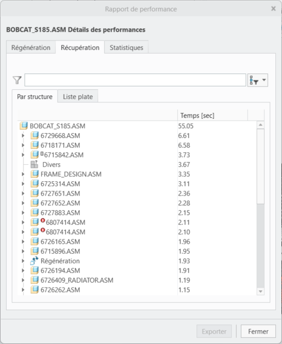Expand the 6729668.ASM node
The image size is (282, 344).
tap(23, 136)
